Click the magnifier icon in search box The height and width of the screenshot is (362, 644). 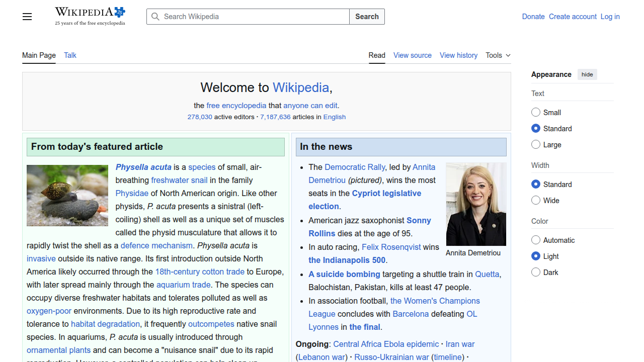pos(155,17)
